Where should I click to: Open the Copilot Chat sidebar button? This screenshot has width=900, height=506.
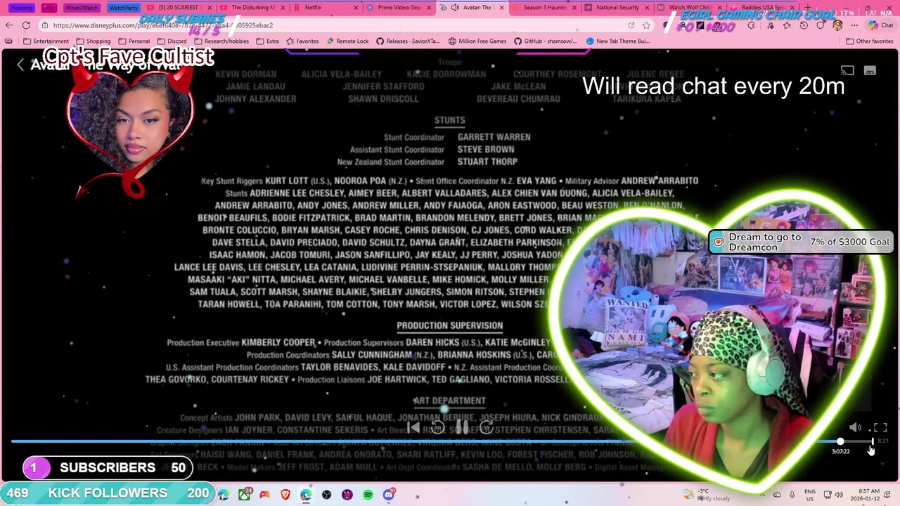tap(880, 25)
